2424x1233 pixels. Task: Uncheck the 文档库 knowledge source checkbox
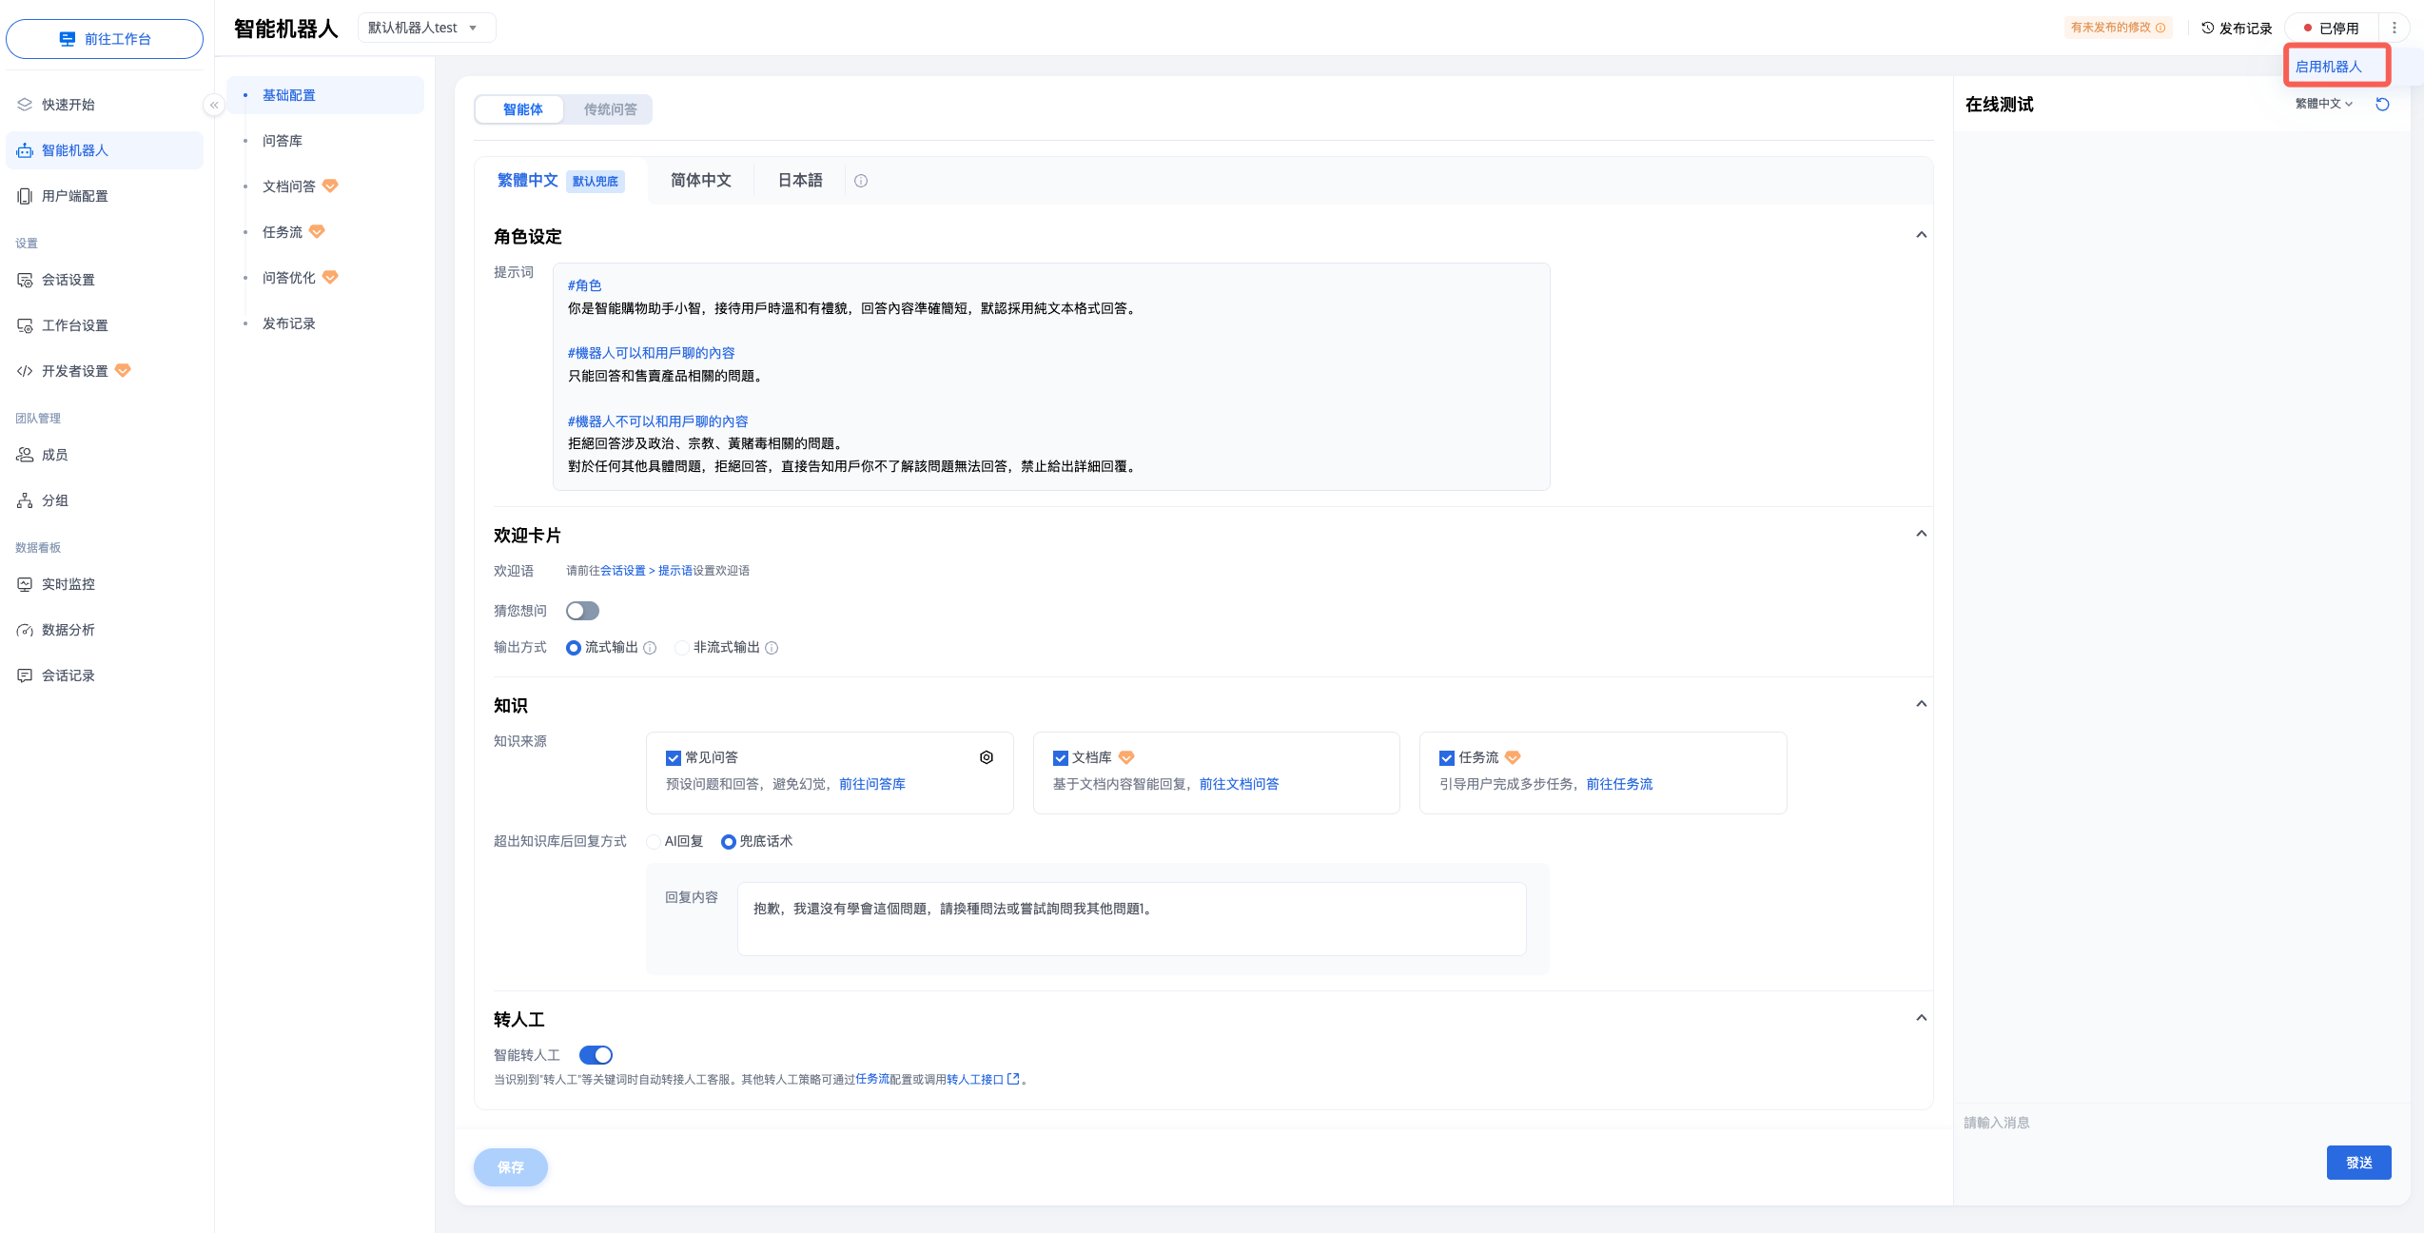tap(1060, 758)
